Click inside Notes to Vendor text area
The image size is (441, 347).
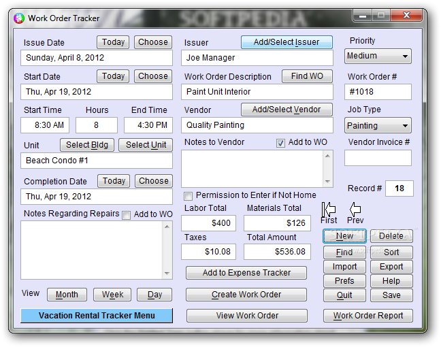pyautogui.click(x=252, y=169)
